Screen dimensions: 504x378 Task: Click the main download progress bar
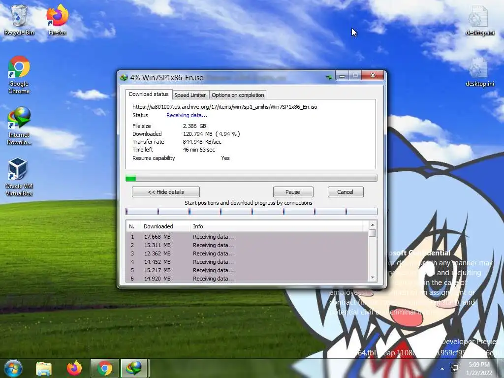pos(252,178)
